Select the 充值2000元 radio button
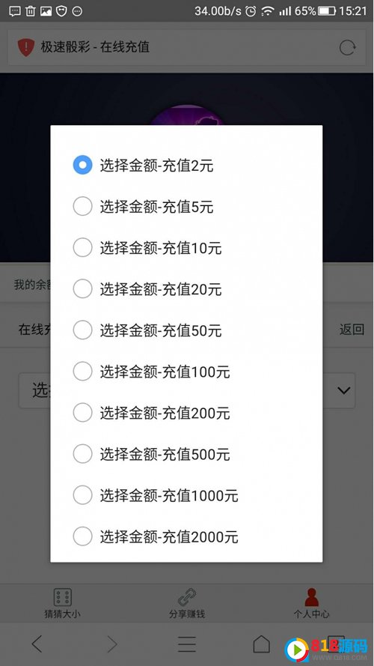This screenshot has height=666, width=374. coord(83,536)
